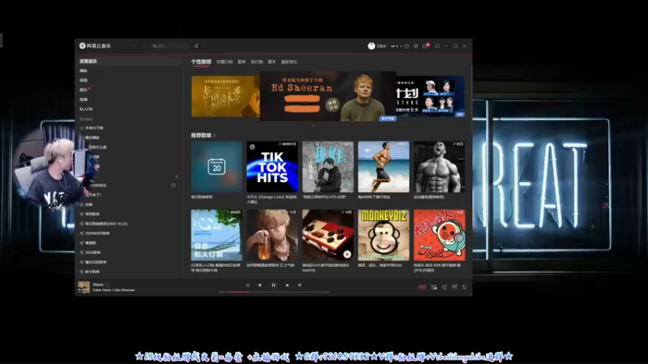Open the anime character with drink playlist cover

coord(272,235)
